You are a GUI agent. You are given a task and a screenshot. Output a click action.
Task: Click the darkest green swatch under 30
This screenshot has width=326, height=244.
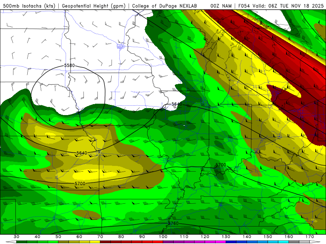(22, 242)
